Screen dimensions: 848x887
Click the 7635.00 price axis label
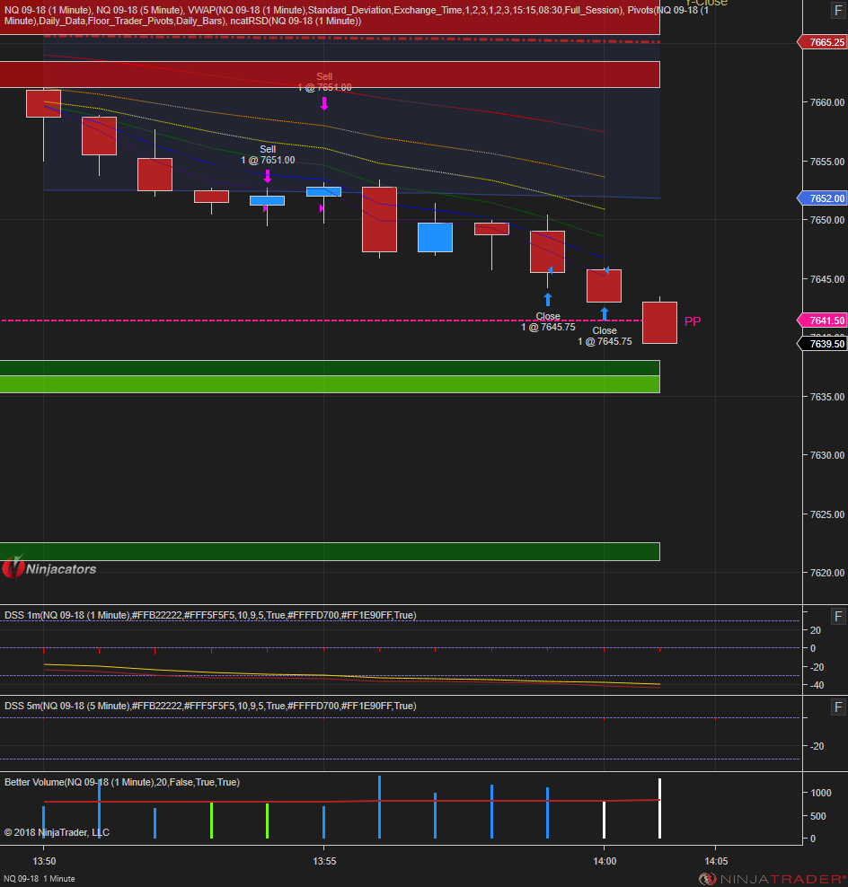[x=827, y=397]
